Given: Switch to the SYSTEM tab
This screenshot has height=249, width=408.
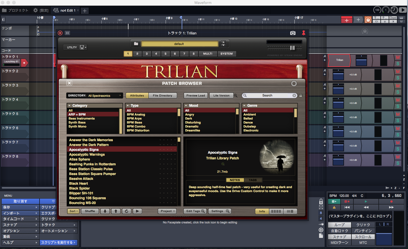Looking at the screenshot, I should [x=227, y=54].
